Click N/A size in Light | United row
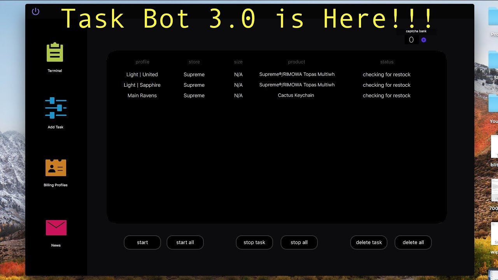This screenshot has width=498, height=280. (x=238, y=74)
